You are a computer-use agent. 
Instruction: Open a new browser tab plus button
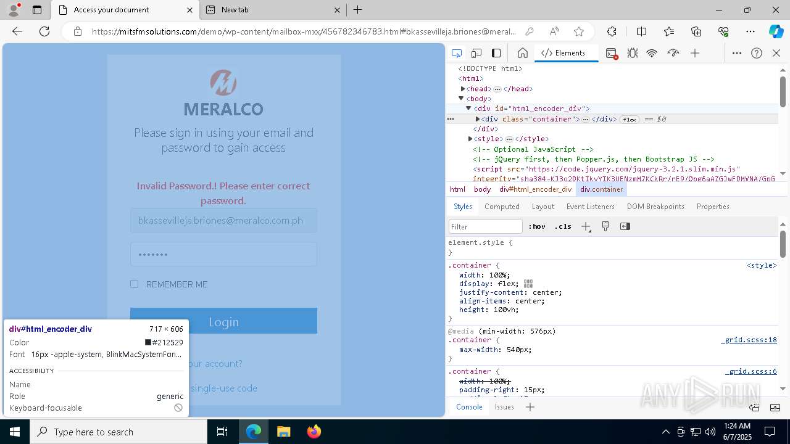click(x=357, y=10)
